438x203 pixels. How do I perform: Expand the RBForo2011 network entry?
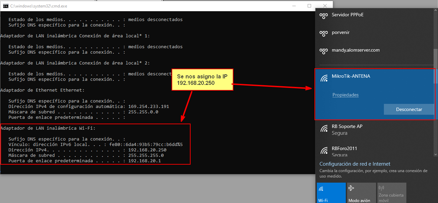click(344, 148)
